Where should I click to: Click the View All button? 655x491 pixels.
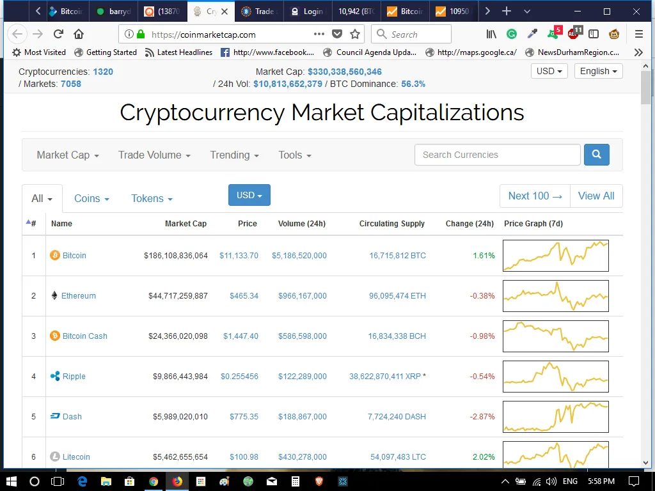tap(596, 196)
